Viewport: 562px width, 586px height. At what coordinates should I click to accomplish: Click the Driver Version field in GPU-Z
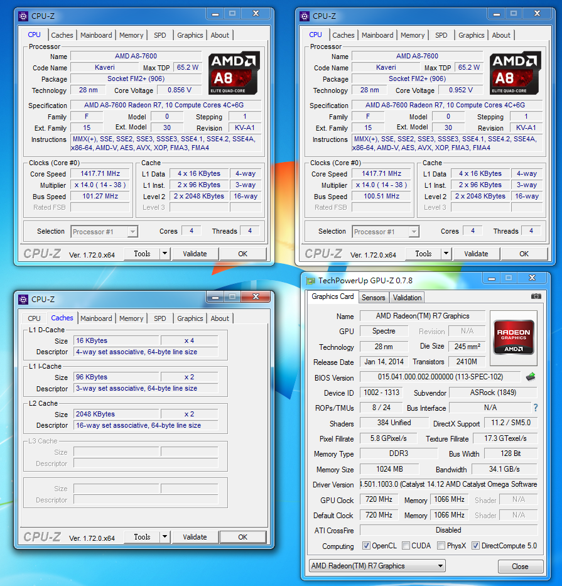coord(448,484)
